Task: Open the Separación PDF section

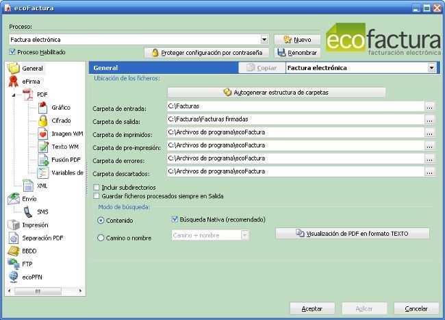Action: click(42, 238)
